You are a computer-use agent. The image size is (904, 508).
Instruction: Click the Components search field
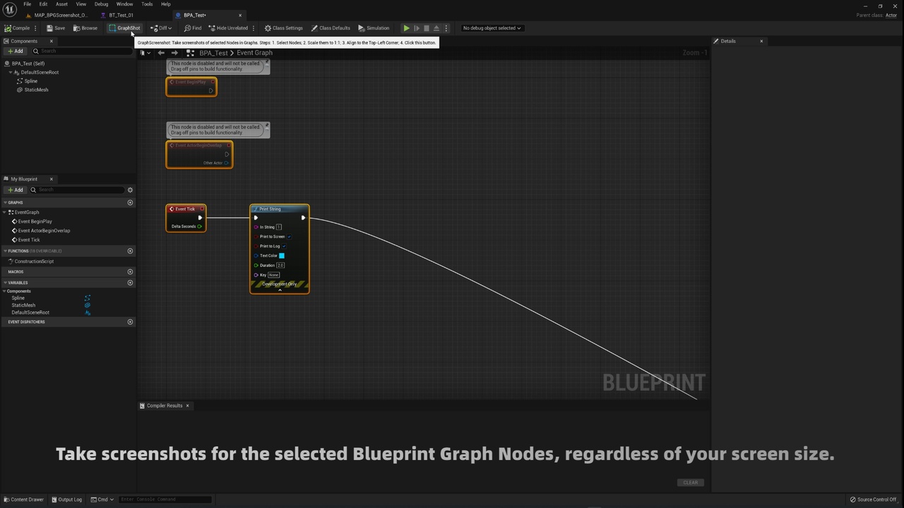(83, 51)
